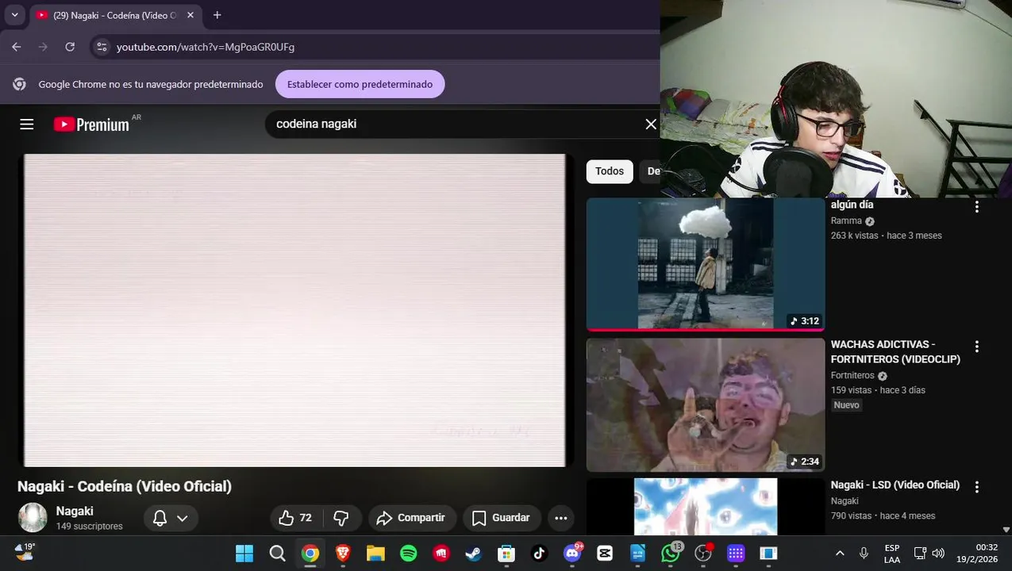The image size is (1012, 571).
Task: Open options menu for Nagaki LSD video
Action: (977, 487)
